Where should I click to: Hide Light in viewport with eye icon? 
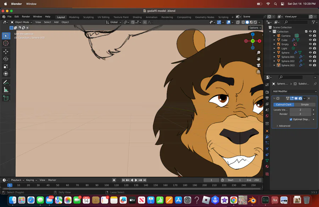pos(310,48)
